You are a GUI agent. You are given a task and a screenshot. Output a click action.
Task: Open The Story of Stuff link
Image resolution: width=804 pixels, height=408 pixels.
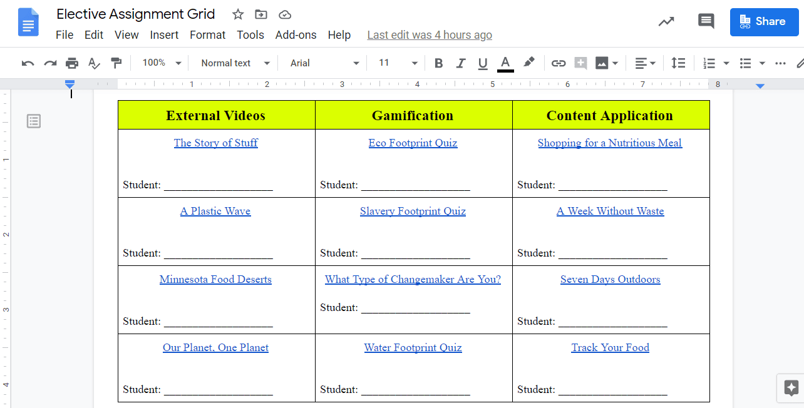[215, 143]
